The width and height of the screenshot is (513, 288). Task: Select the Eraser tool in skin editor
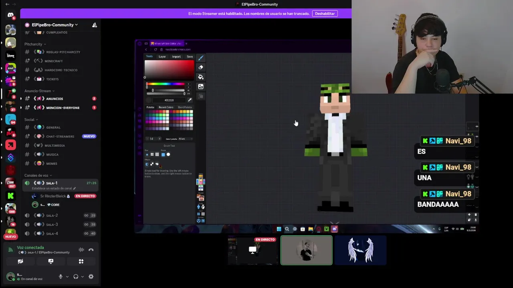201,68
